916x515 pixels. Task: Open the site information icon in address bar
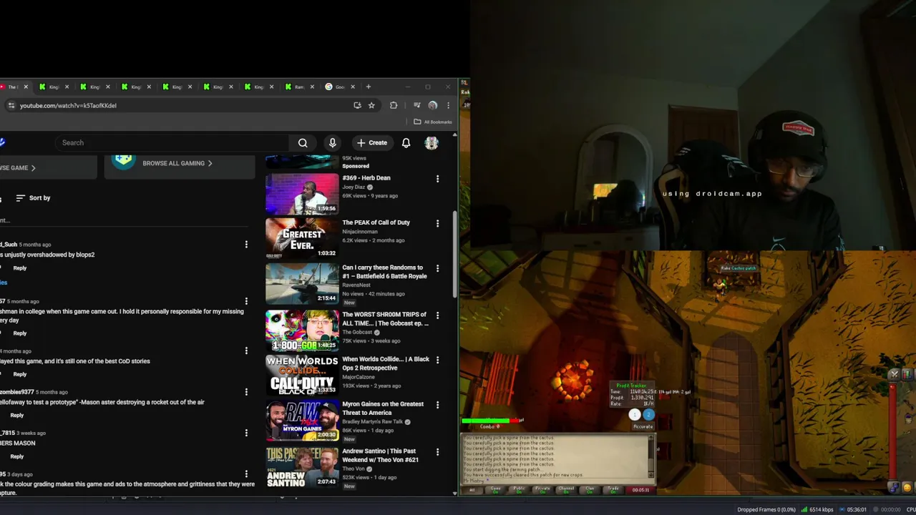click(11, 105)
